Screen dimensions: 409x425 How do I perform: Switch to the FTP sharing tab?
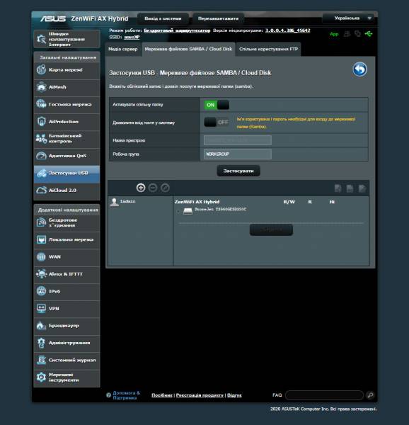point(268,50)
